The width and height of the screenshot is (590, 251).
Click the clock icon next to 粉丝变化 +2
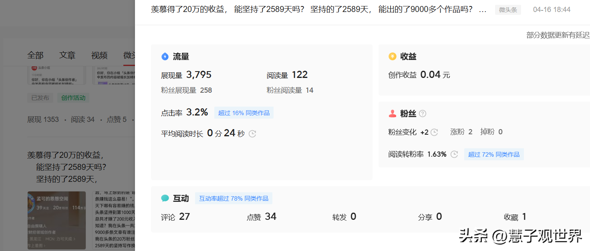(435, 132)
